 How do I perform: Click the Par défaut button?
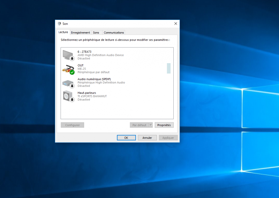click(x=139, y=125)
